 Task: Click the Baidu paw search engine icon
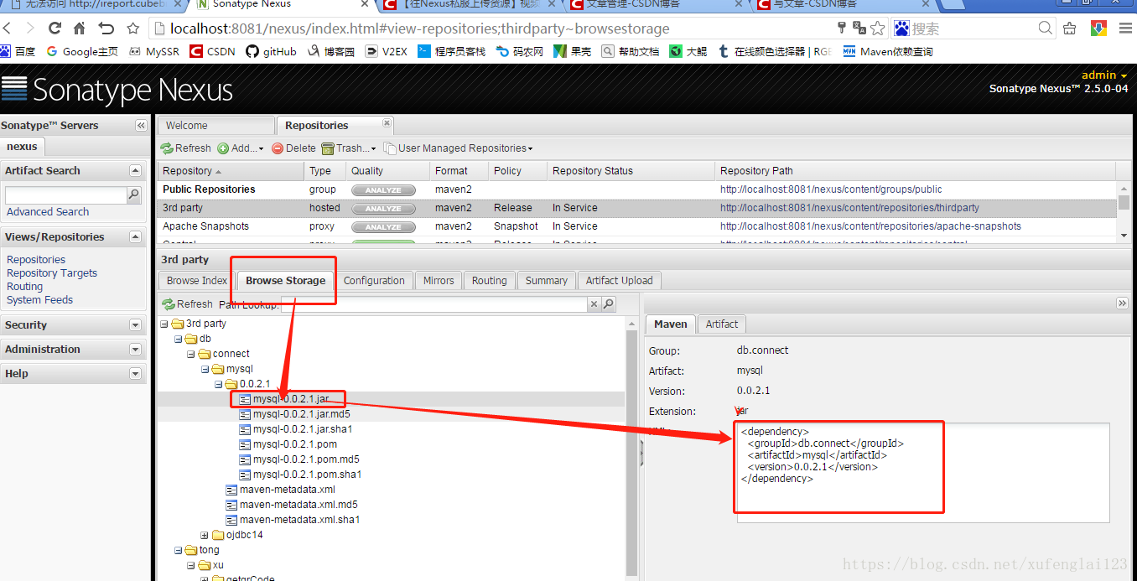tap(901, 29)
